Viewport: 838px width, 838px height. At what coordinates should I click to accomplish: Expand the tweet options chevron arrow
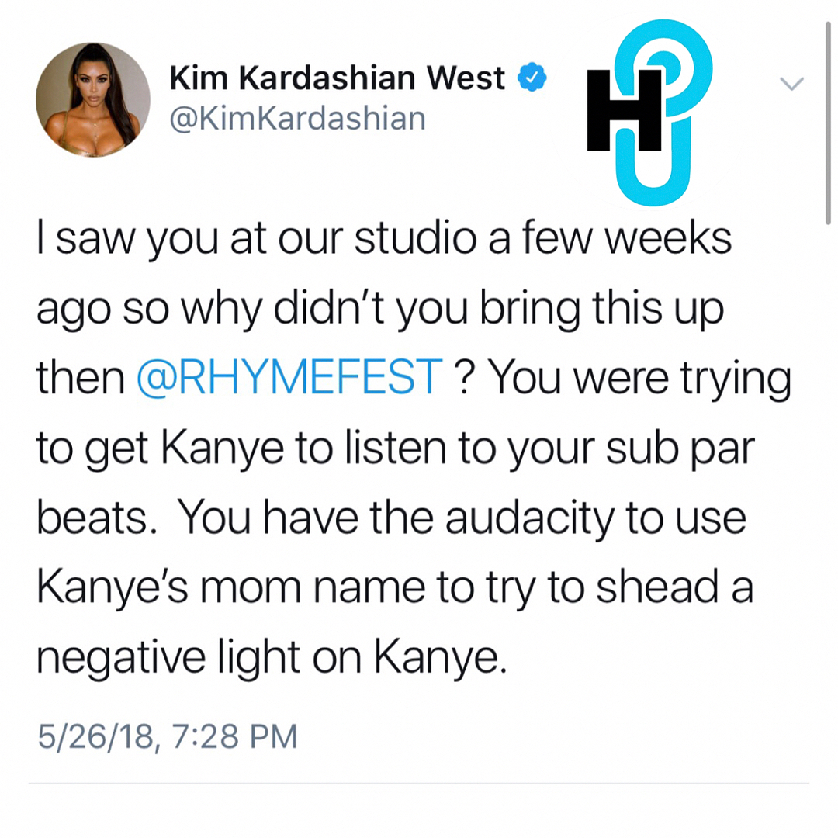(791, 83)
